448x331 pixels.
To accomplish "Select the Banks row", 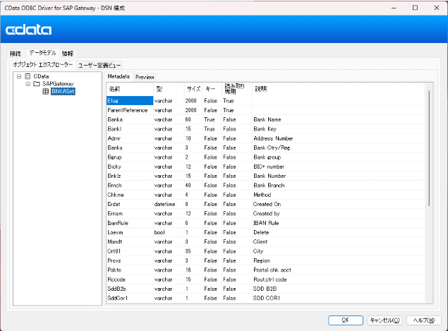I will click(266, 148).
